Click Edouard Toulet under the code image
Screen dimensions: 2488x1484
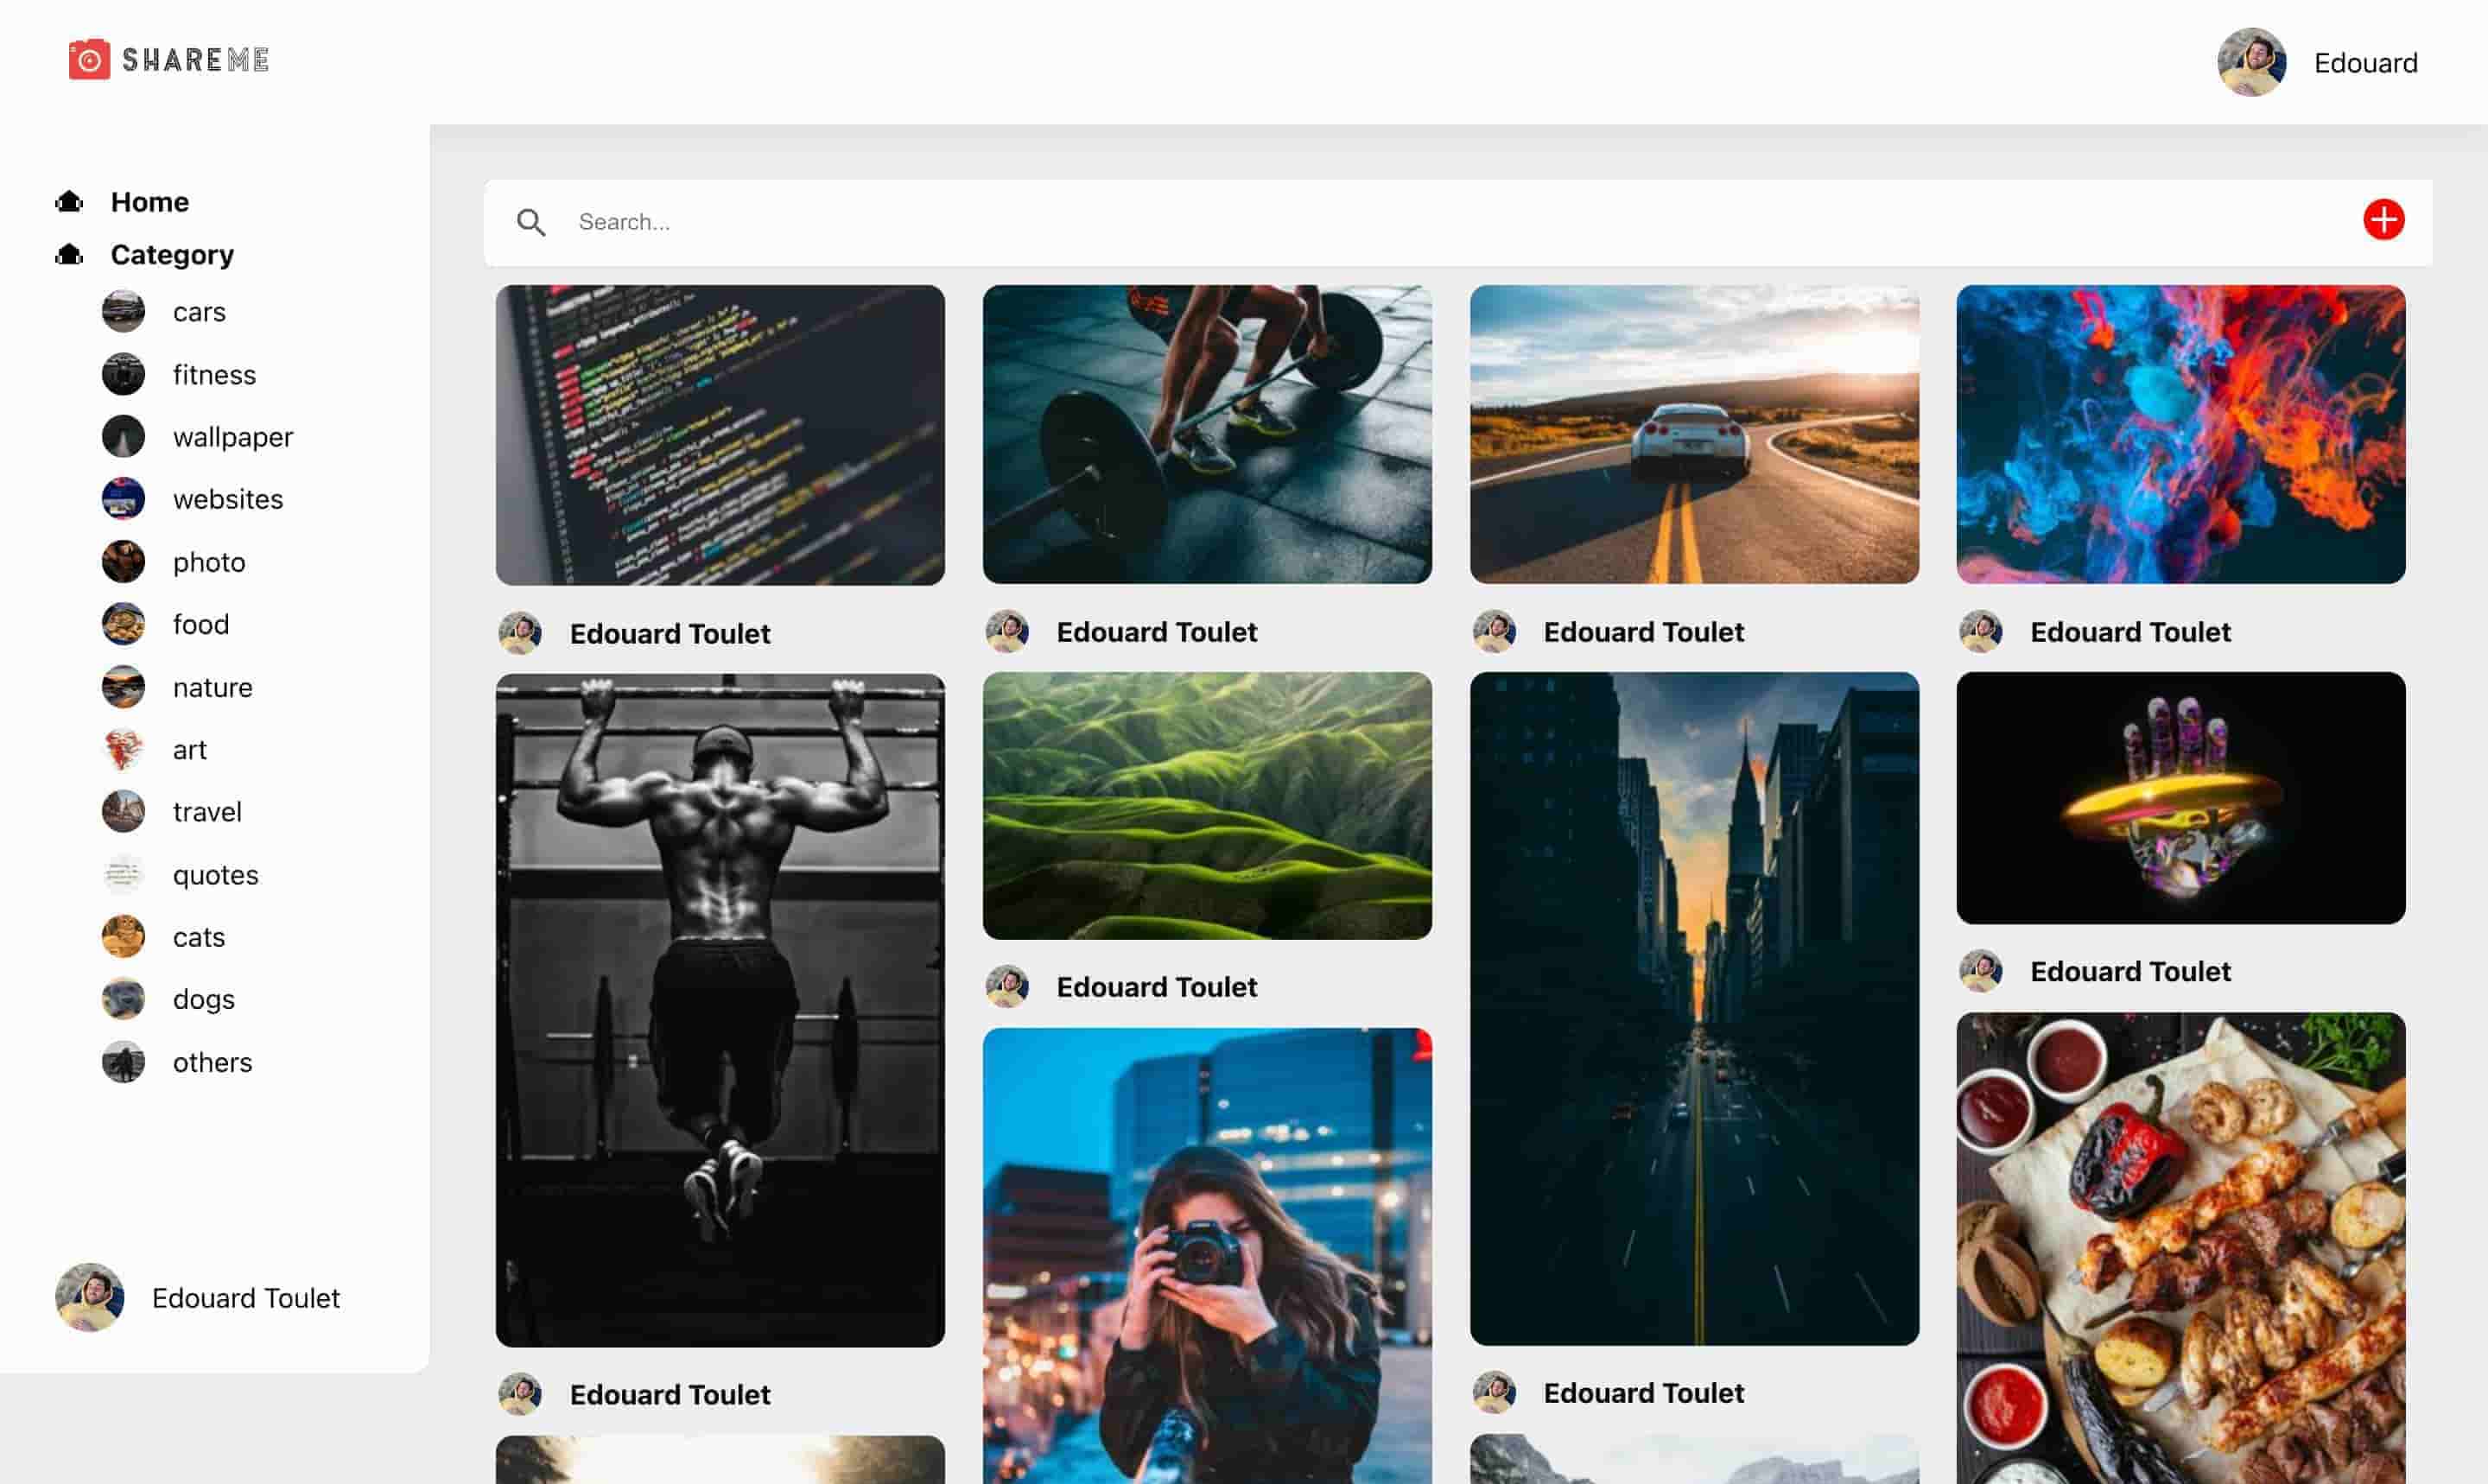click(669, 634)
